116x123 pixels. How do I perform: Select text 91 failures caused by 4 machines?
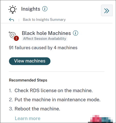click(x=43, y=48)
